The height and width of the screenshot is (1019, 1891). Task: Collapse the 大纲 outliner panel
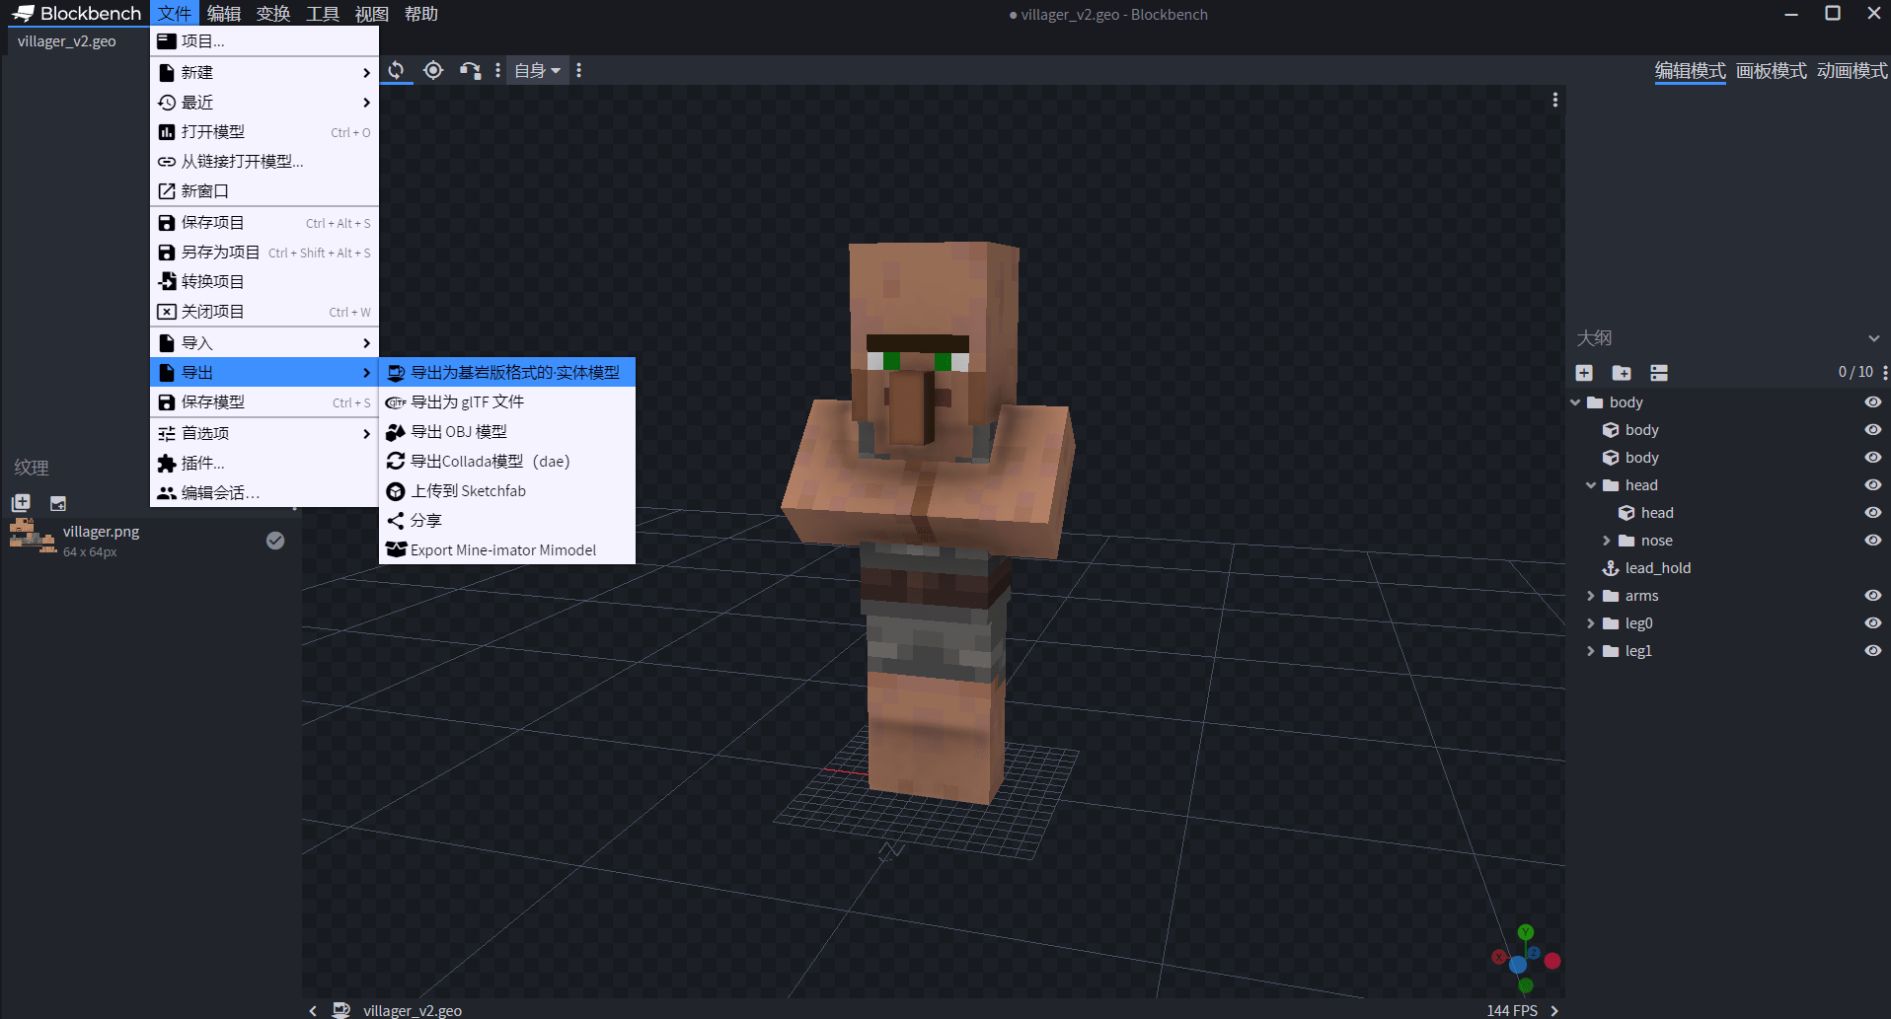(1873, 338)
